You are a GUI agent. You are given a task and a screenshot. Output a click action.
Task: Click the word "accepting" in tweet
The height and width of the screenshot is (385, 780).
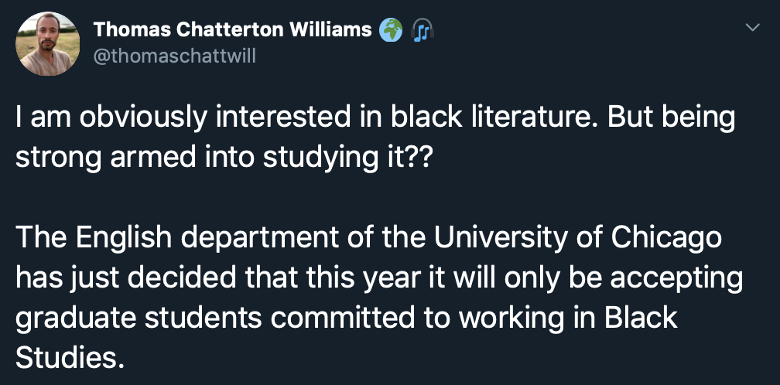676,279
